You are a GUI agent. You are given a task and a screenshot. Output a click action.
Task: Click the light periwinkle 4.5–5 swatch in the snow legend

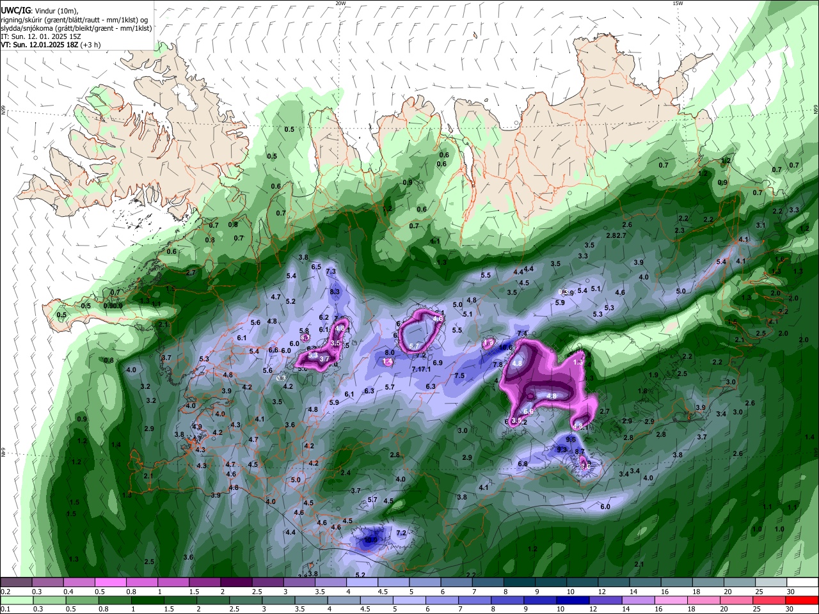(394, 583)
